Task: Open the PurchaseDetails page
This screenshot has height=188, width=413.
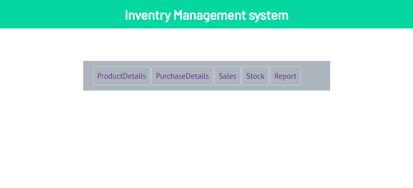Action: (182, 76)
